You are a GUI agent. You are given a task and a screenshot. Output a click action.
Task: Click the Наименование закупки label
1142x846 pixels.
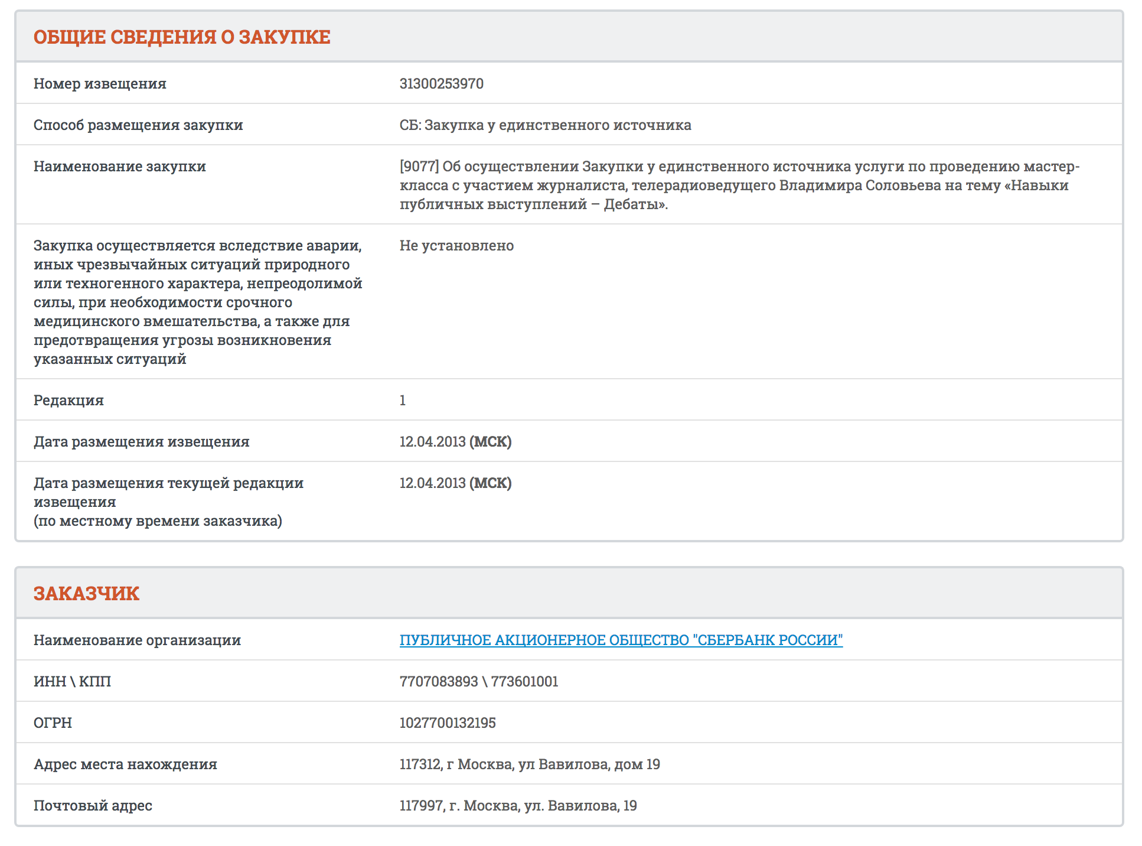[120, 167]
